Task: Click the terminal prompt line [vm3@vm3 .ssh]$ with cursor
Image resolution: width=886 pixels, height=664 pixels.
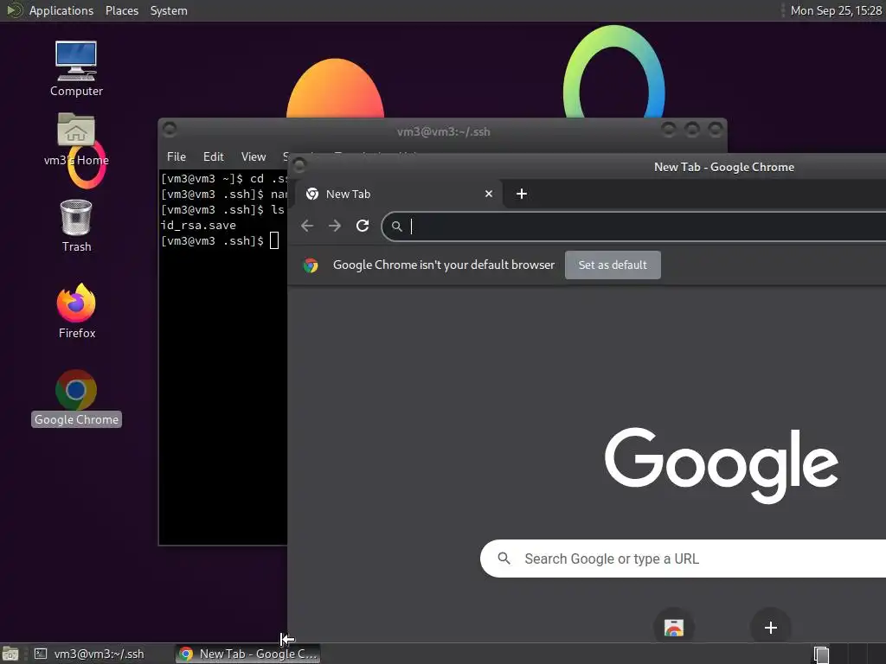Action: coord(220,241)
